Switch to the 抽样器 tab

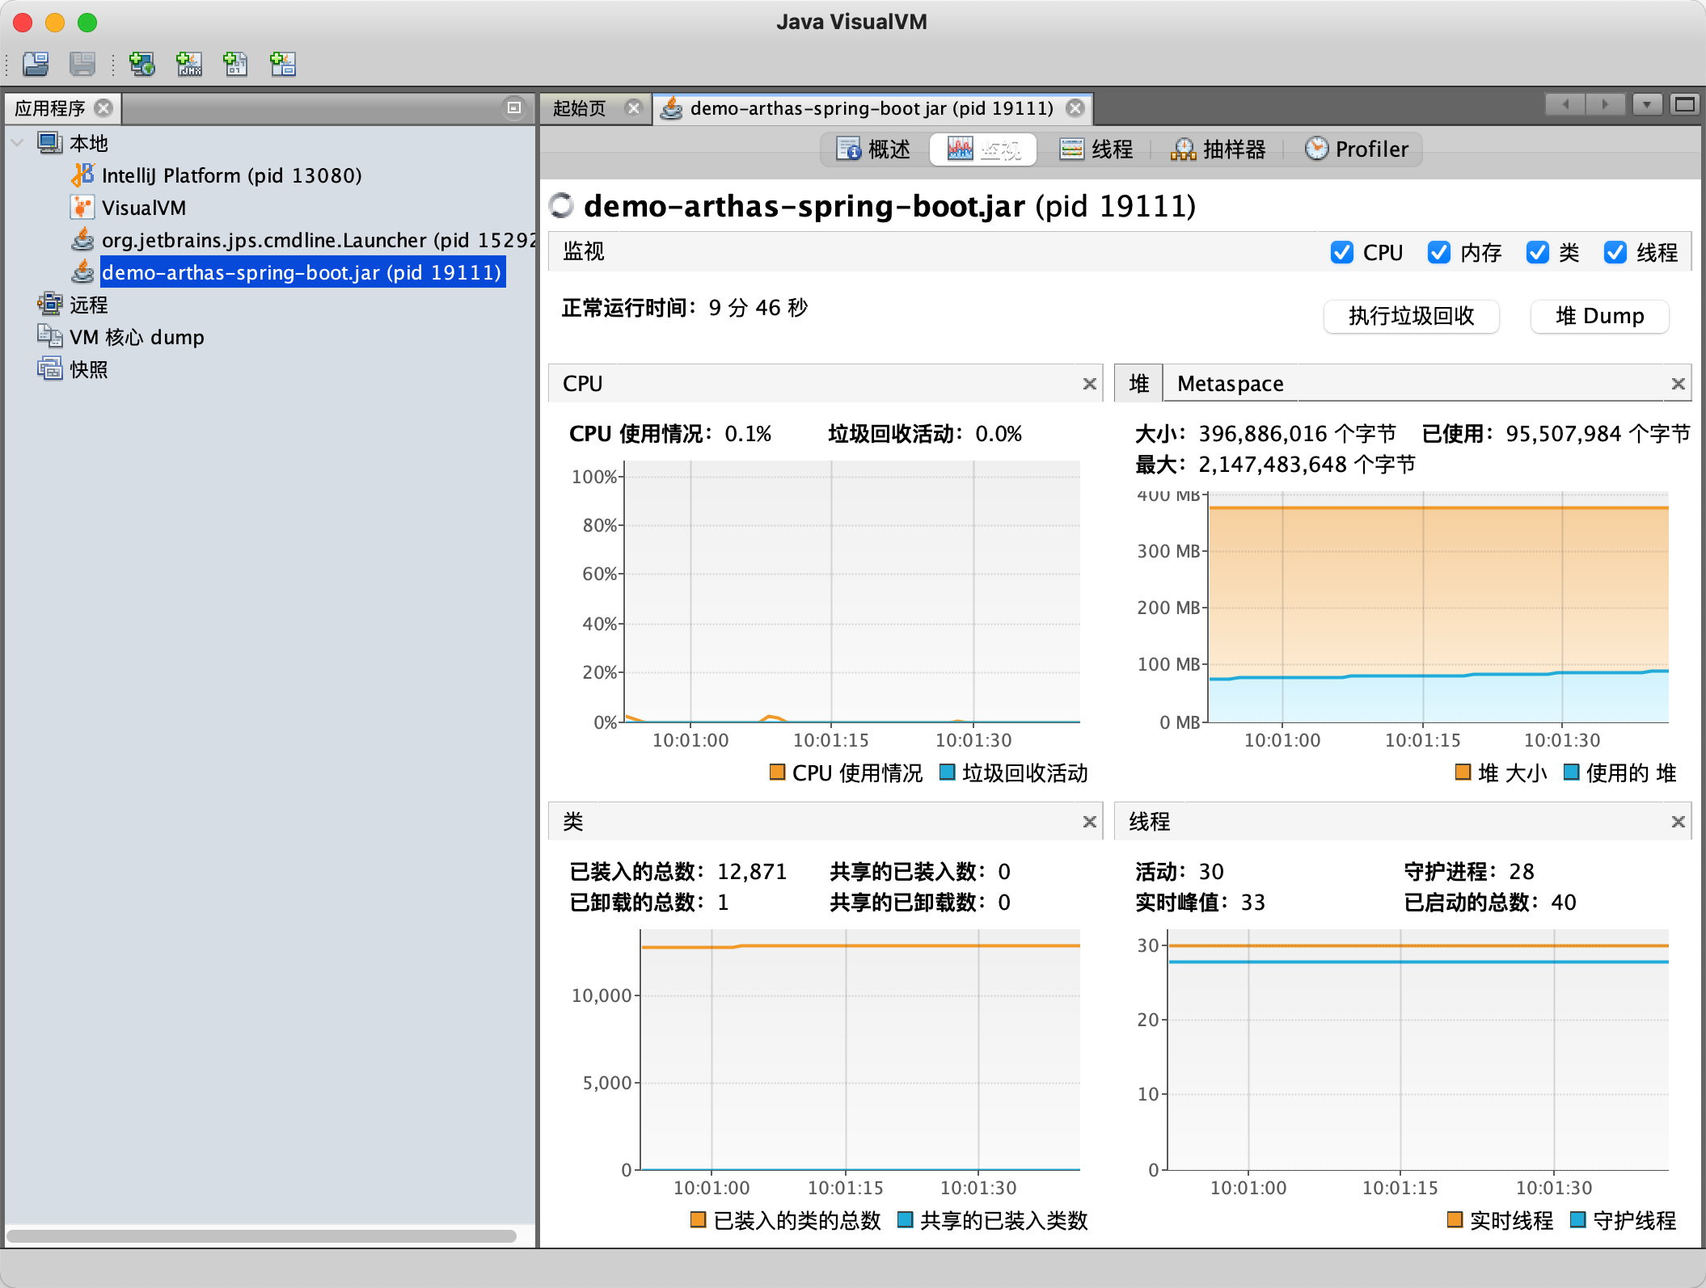pyautogui.click(x=1218, y=149)
